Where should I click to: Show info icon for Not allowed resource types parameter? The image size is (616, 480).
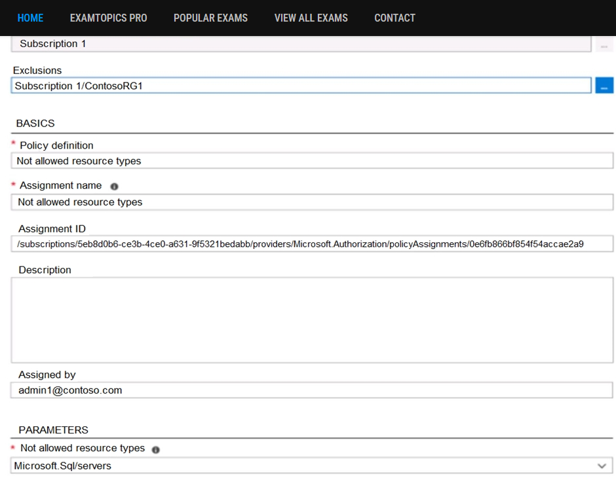point(155,450)
